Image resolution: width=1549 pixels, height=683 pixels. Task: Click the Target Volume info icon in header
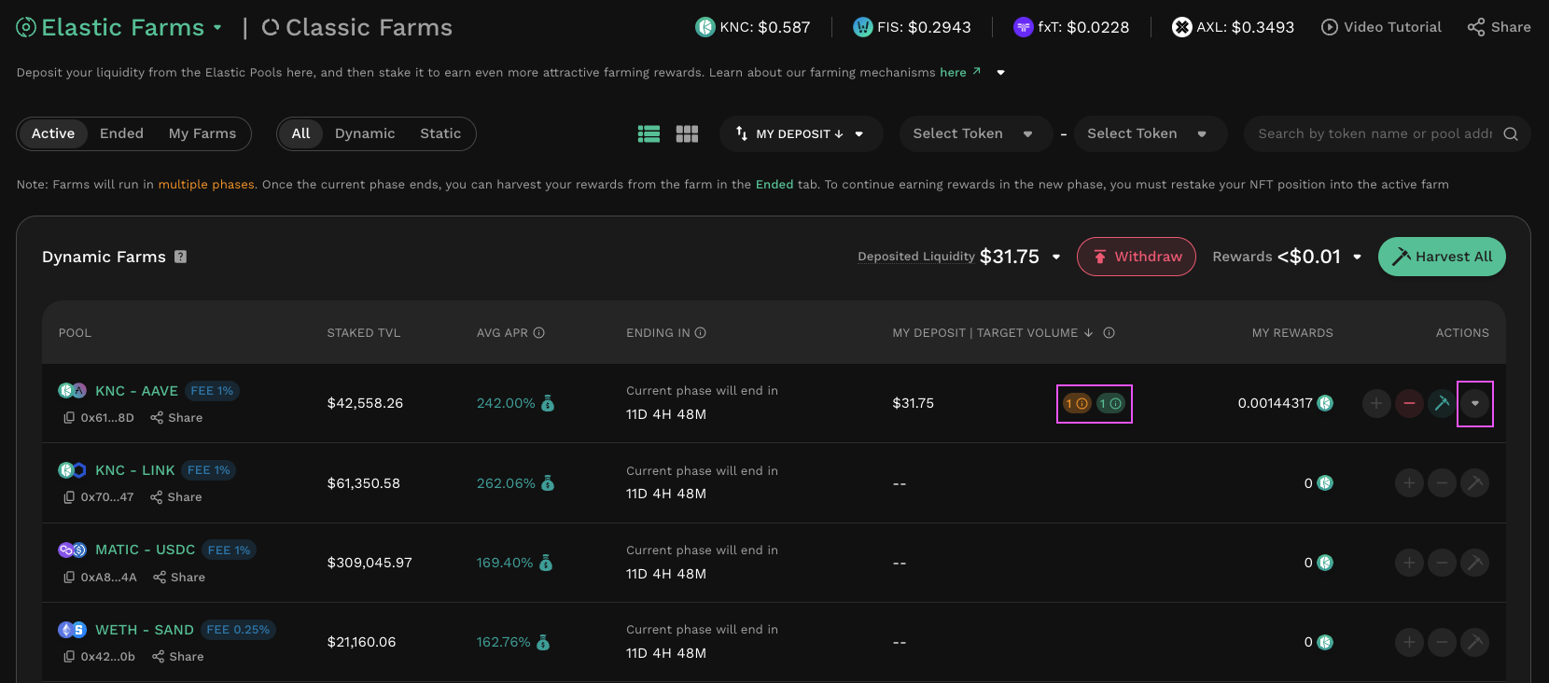pos(1109,333)
